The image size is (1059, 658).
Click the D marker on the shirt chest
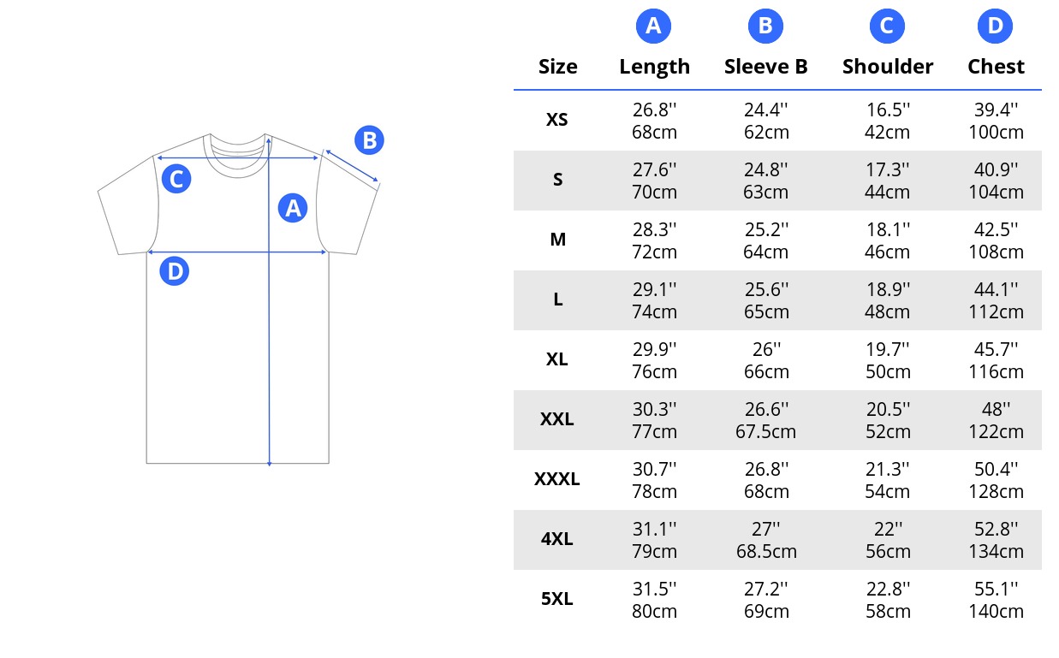coord(175,271)
